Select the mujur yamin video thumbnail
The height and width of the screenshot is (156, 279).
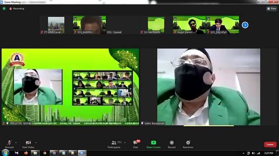(x=189, y=25)
